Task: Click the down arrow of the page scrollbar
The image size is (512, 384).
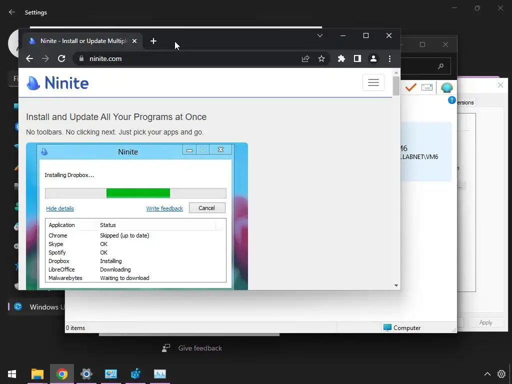Action: [396, 285]
